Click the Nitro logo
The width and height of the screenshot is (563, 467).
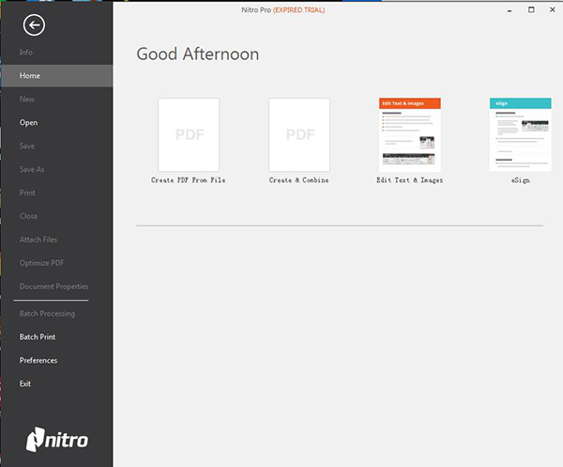click(56, 440)
